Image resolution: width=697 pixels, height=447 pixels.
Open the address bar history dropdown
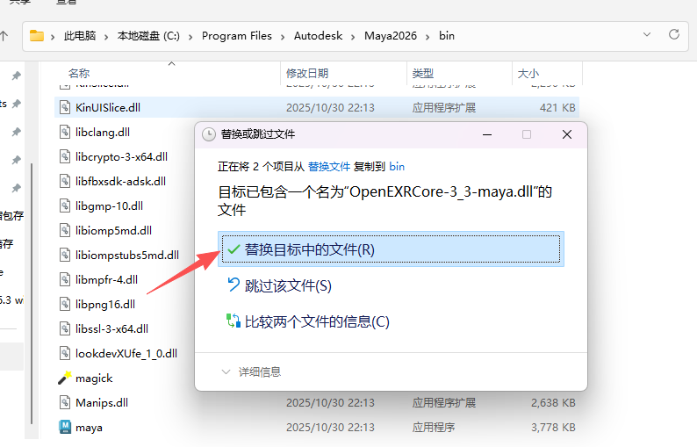[x=647, y=35]
